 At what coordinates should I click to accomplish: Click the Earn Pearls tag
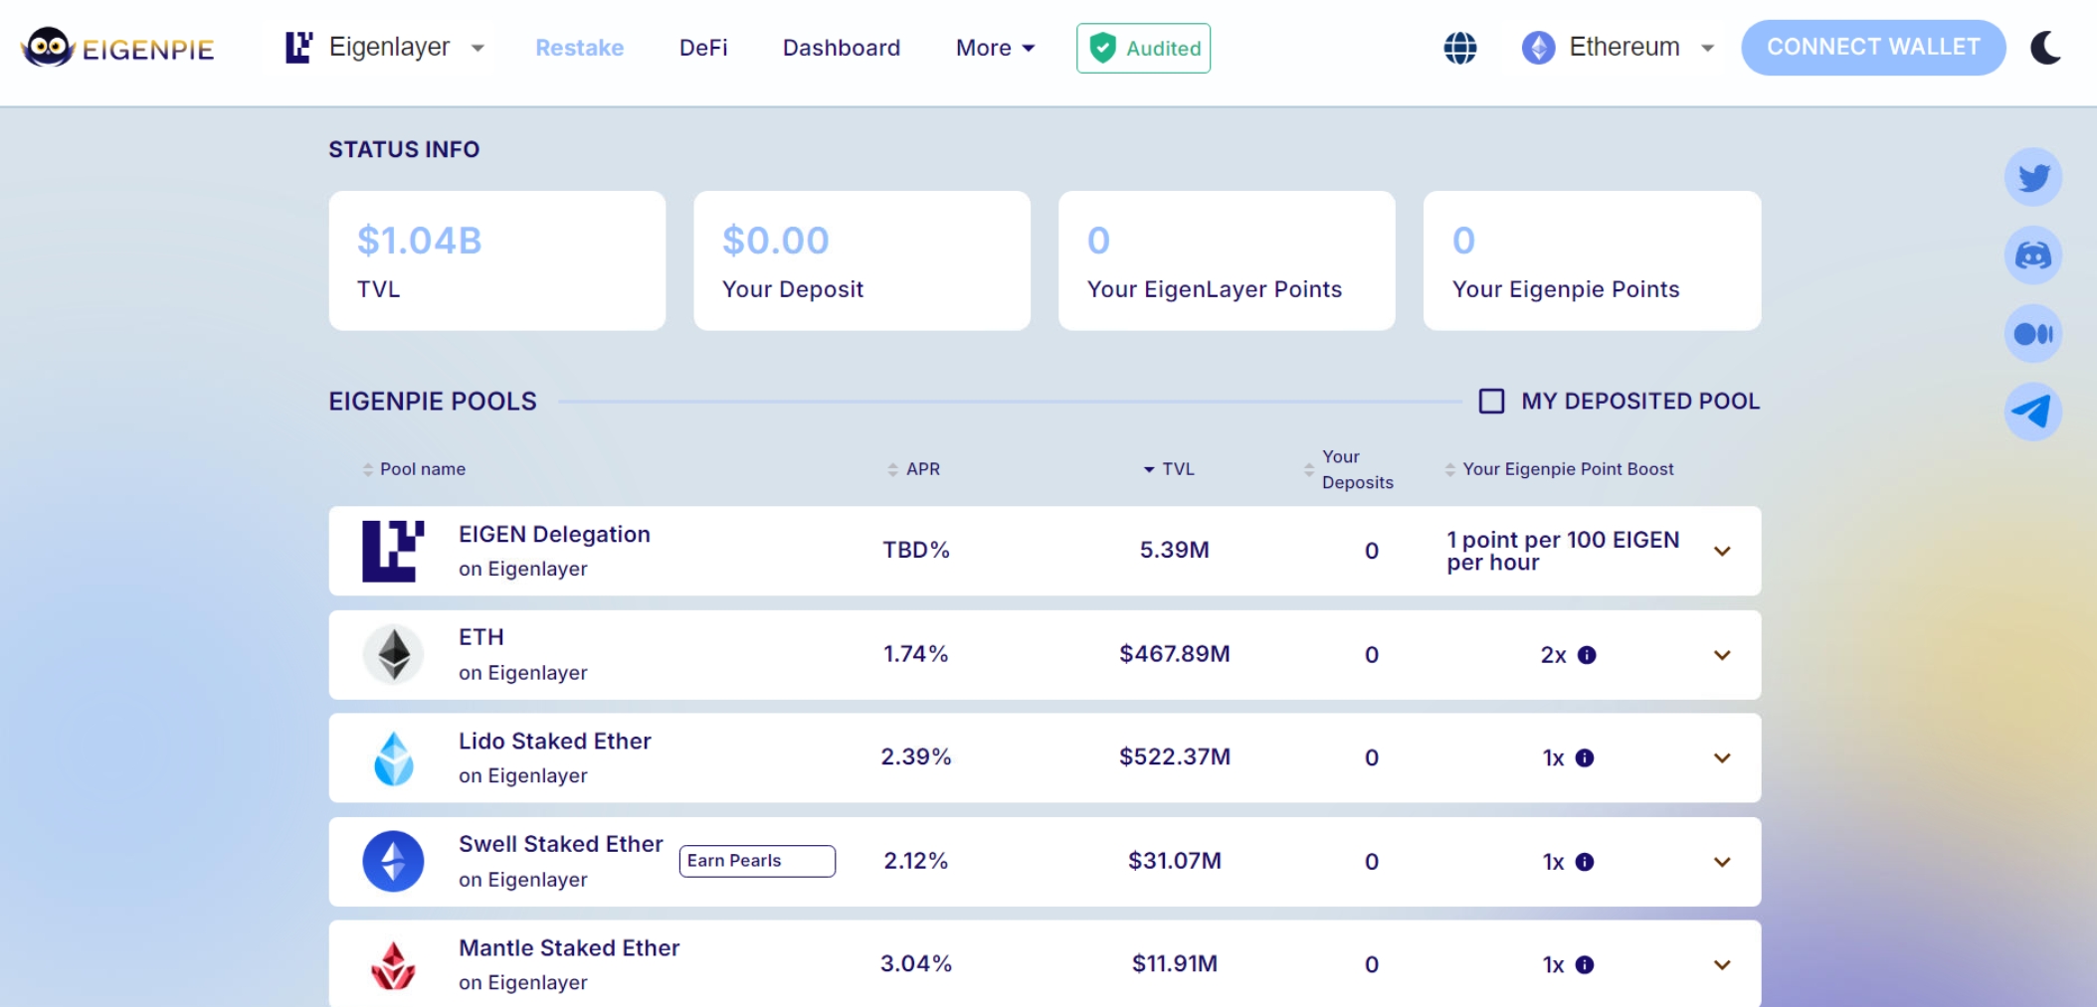(757, 861)
